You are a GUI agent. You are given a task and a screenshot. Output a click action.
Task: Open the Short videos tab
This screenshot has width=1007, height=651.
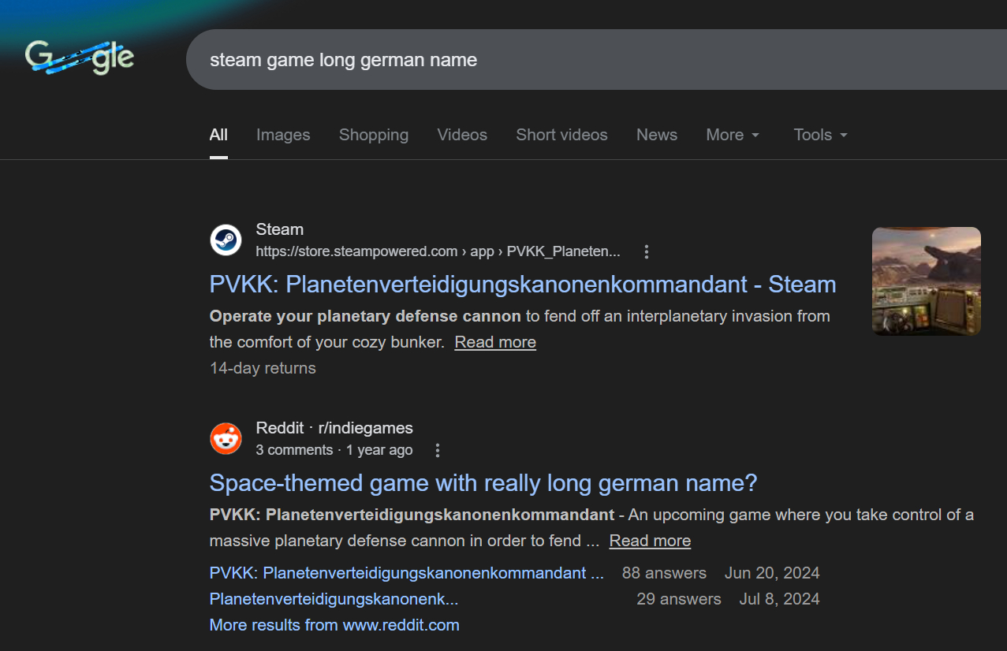(561, 135)
